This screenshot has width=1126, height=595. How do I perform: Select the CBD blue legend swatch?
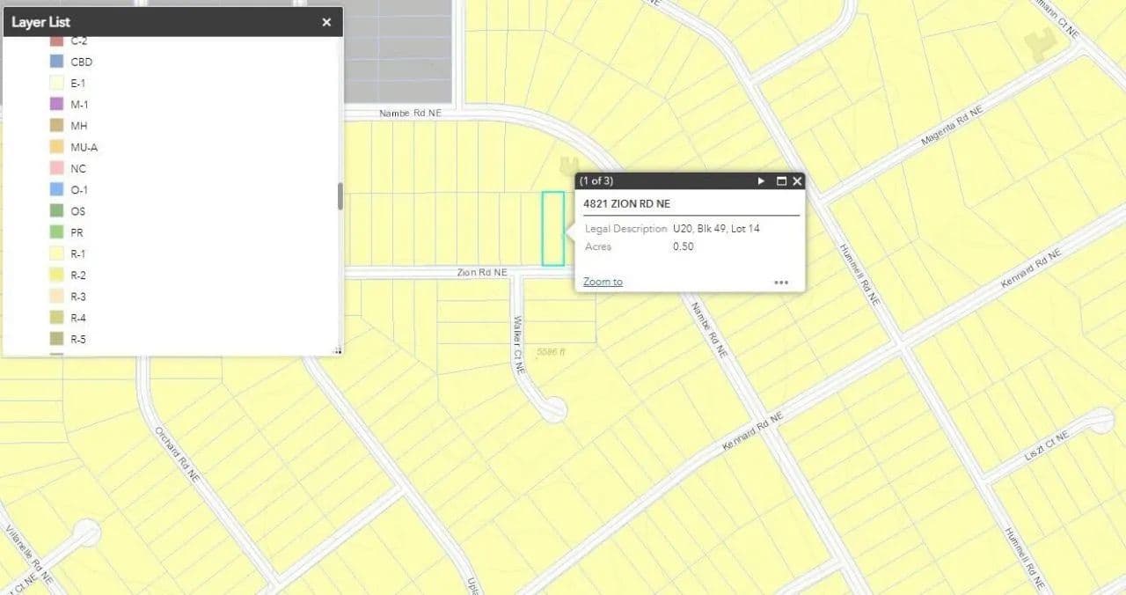pyautogui.click(x=56, y=62)
